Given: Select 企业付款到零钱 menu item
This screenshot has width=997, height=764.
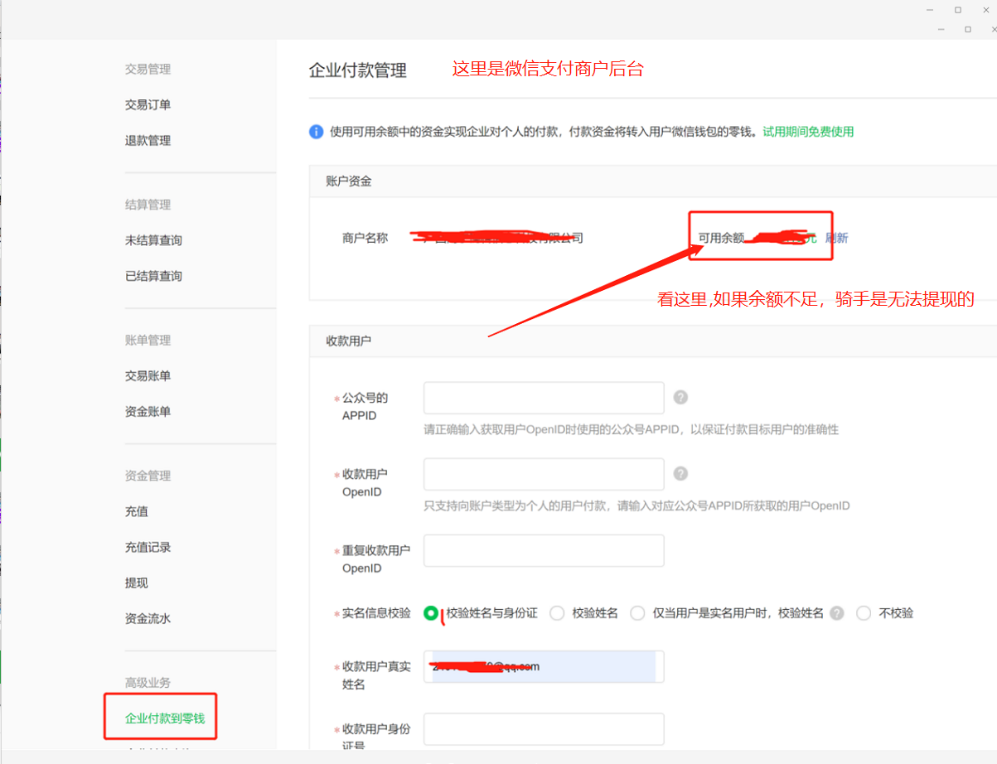Looking at the screenshot, I should click(164, 718).
